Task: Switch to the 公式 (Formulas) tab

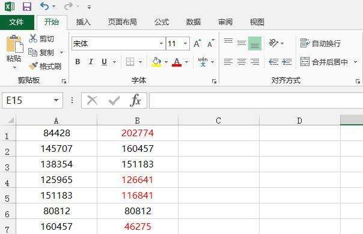Action: [x=162, y=22]
